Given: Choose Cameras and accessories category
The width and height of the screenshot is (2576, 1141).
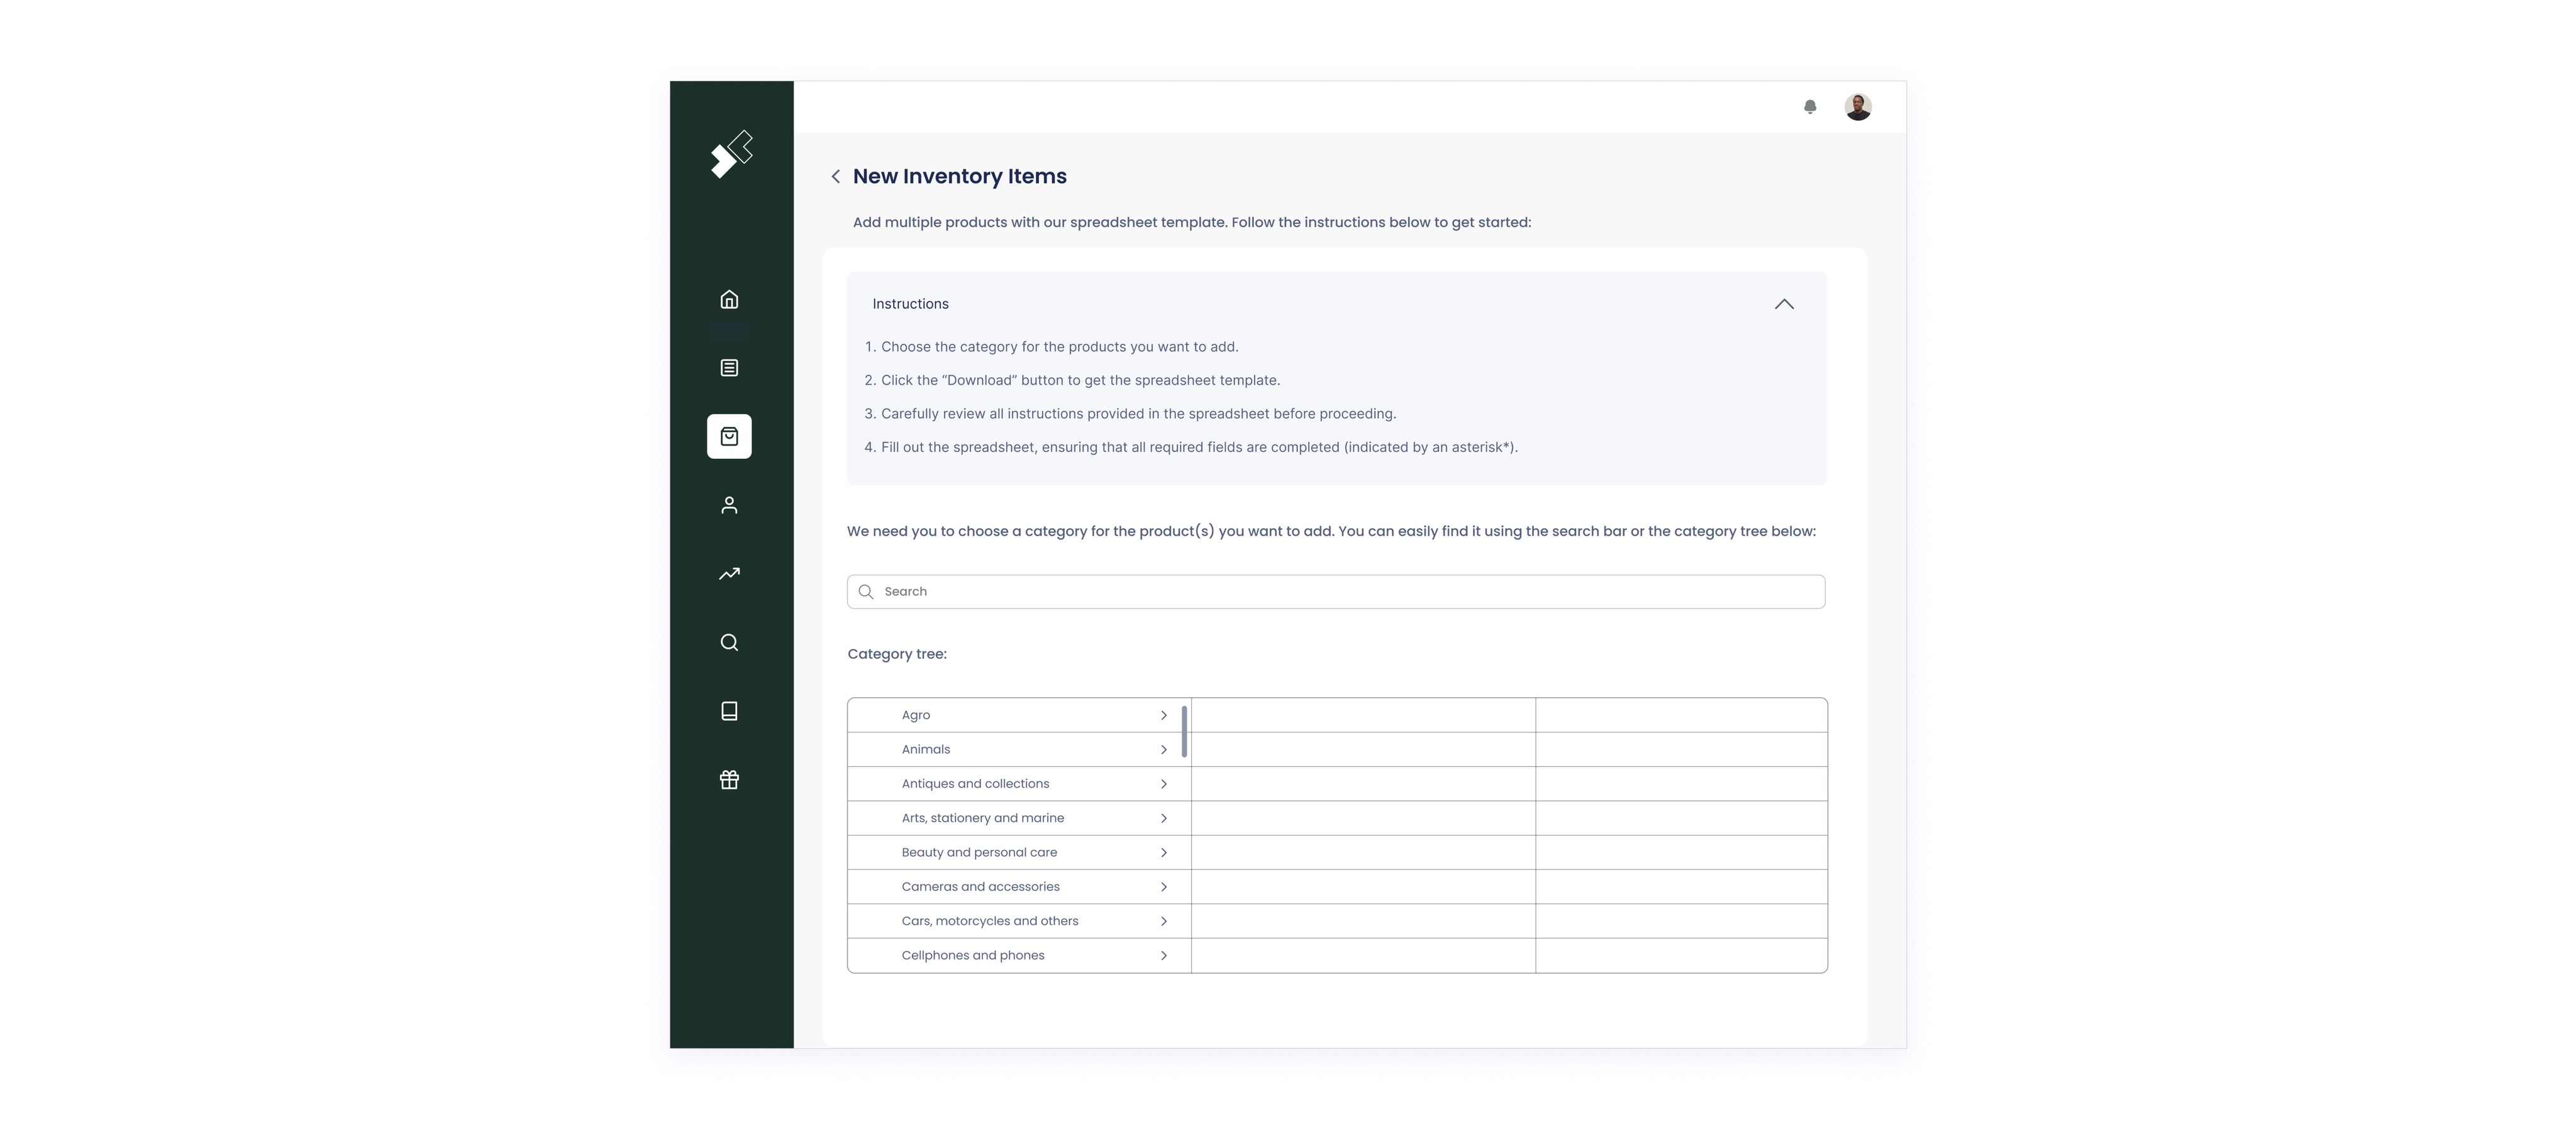Looking at the screenshot, I should 980,887.
